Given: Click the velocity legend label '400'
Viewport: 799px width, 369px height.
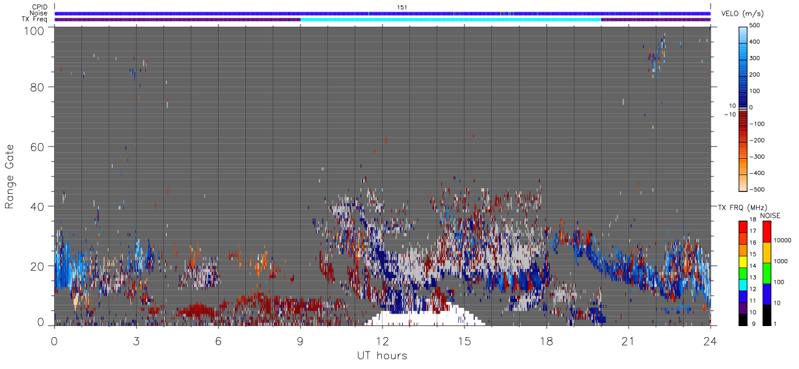Looking at the screenshot, I should click(x=755, y=42).
